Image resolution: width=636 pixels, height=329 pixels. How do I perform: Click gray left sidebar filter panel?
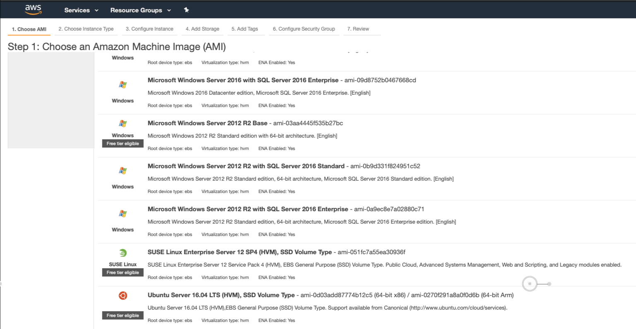[x=51, y=100]
